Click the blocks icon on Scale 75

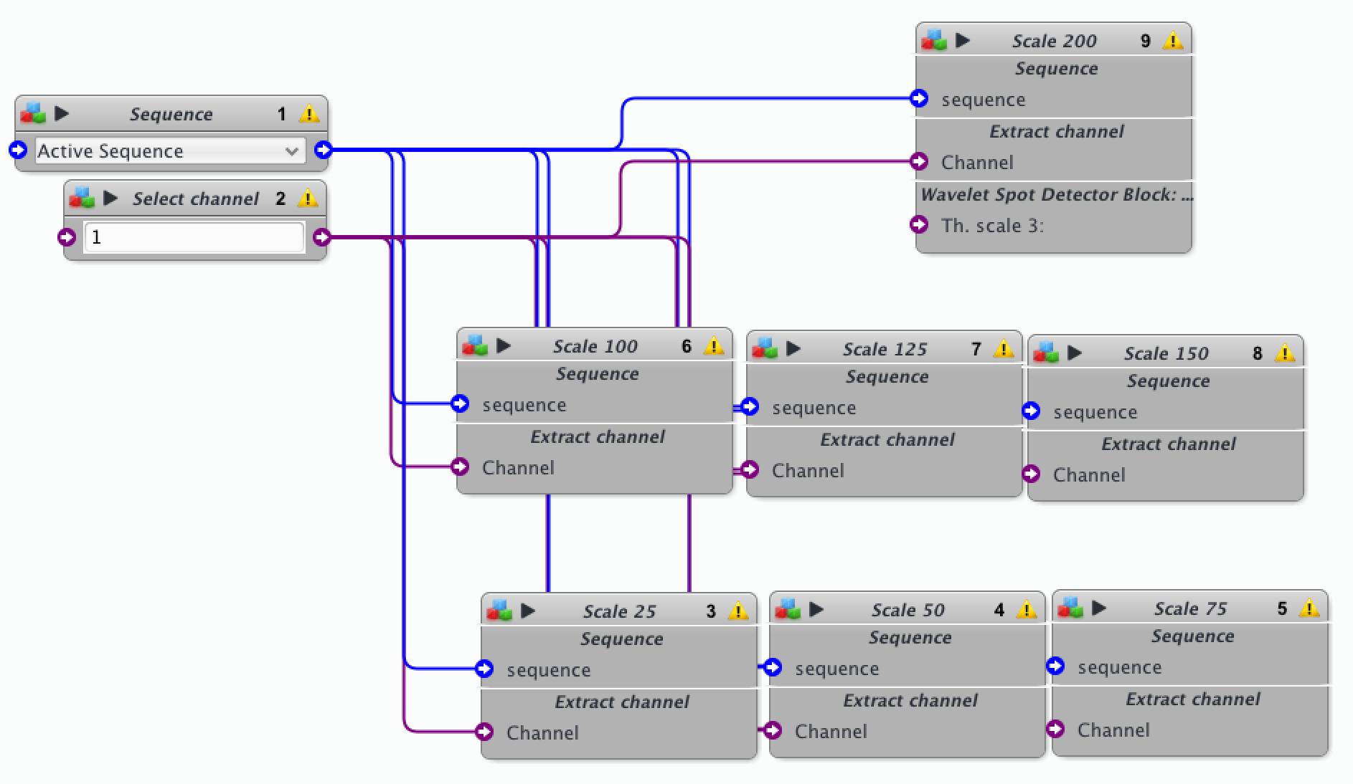[1070, 608]
